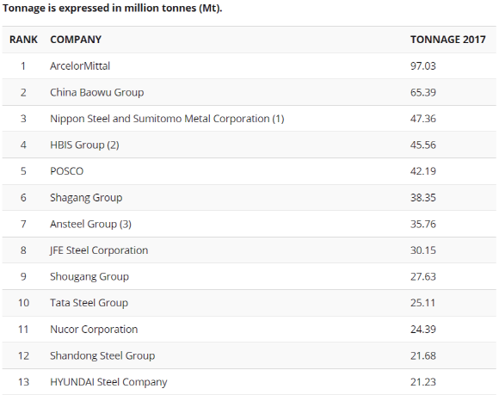Click the HBIS Group (2) cell
The height and width of the screenshot is (395, 499).
pyautogui.click(x=84, y=145)
